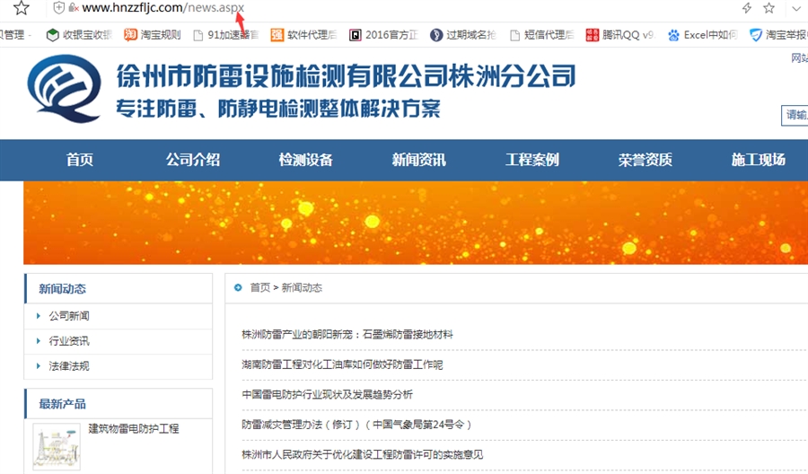Open the 2016官方正 bookmark
This screenshot has height=474, width=808.
click(x=385, y=35)
